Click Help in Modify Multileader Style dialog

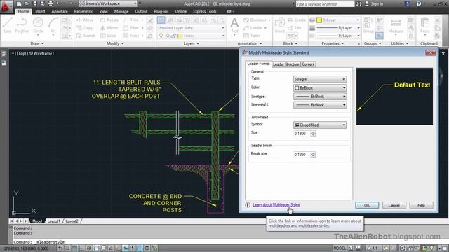coord(421,205)
